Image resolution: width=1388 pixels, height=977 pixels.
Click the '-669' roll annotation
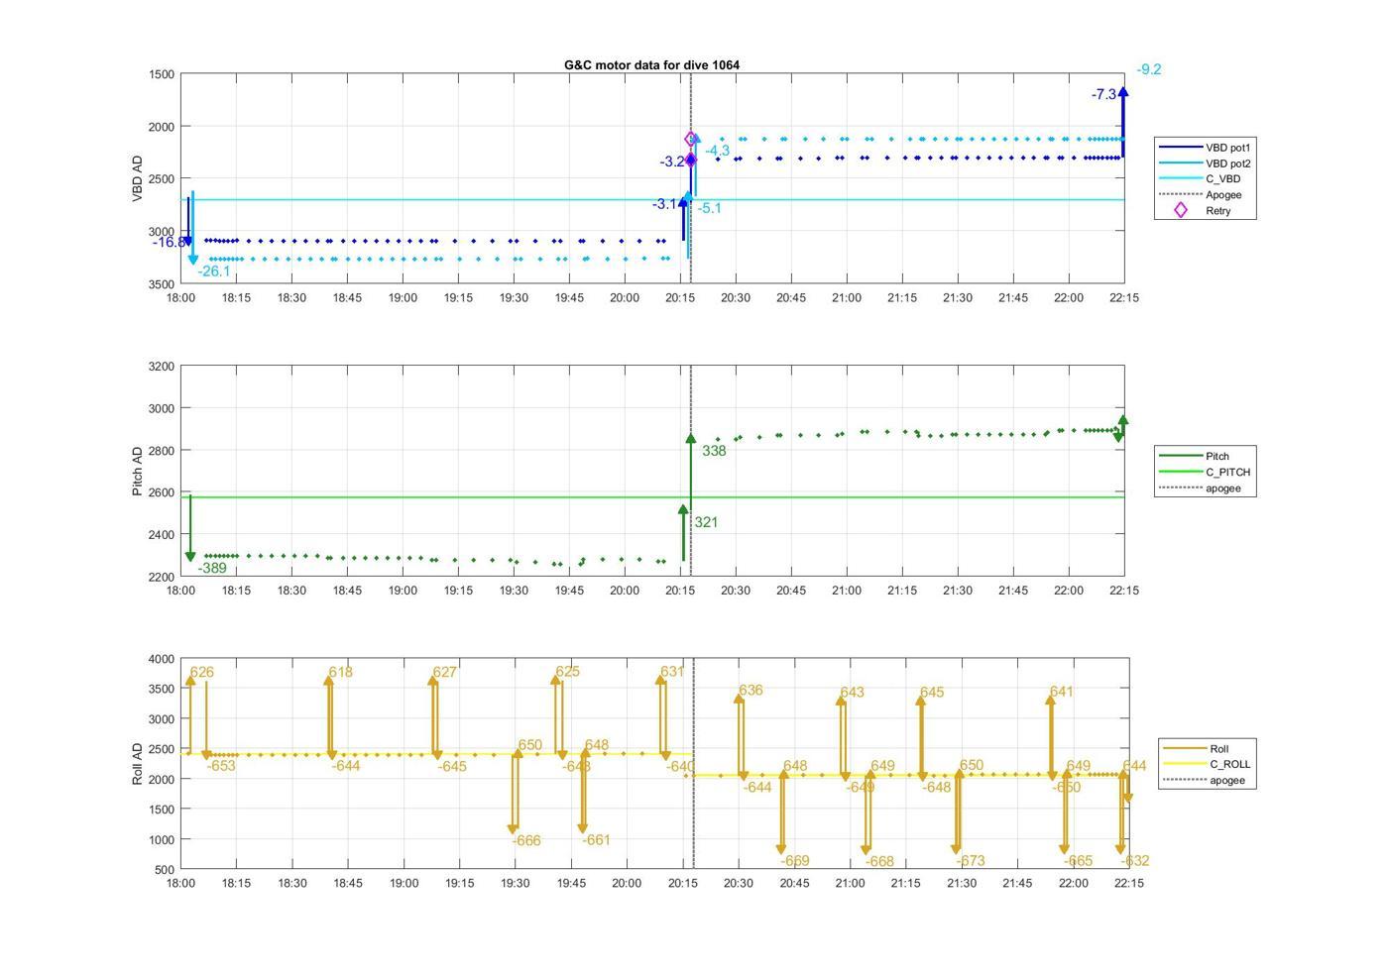tap(795, 861)
